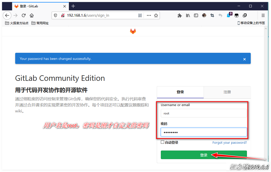Image resolution: width=271 pixels, height=172 pixels.
Task: Click the address bar URL 192.168.1.6/users/sign_in
Action: 88,15
